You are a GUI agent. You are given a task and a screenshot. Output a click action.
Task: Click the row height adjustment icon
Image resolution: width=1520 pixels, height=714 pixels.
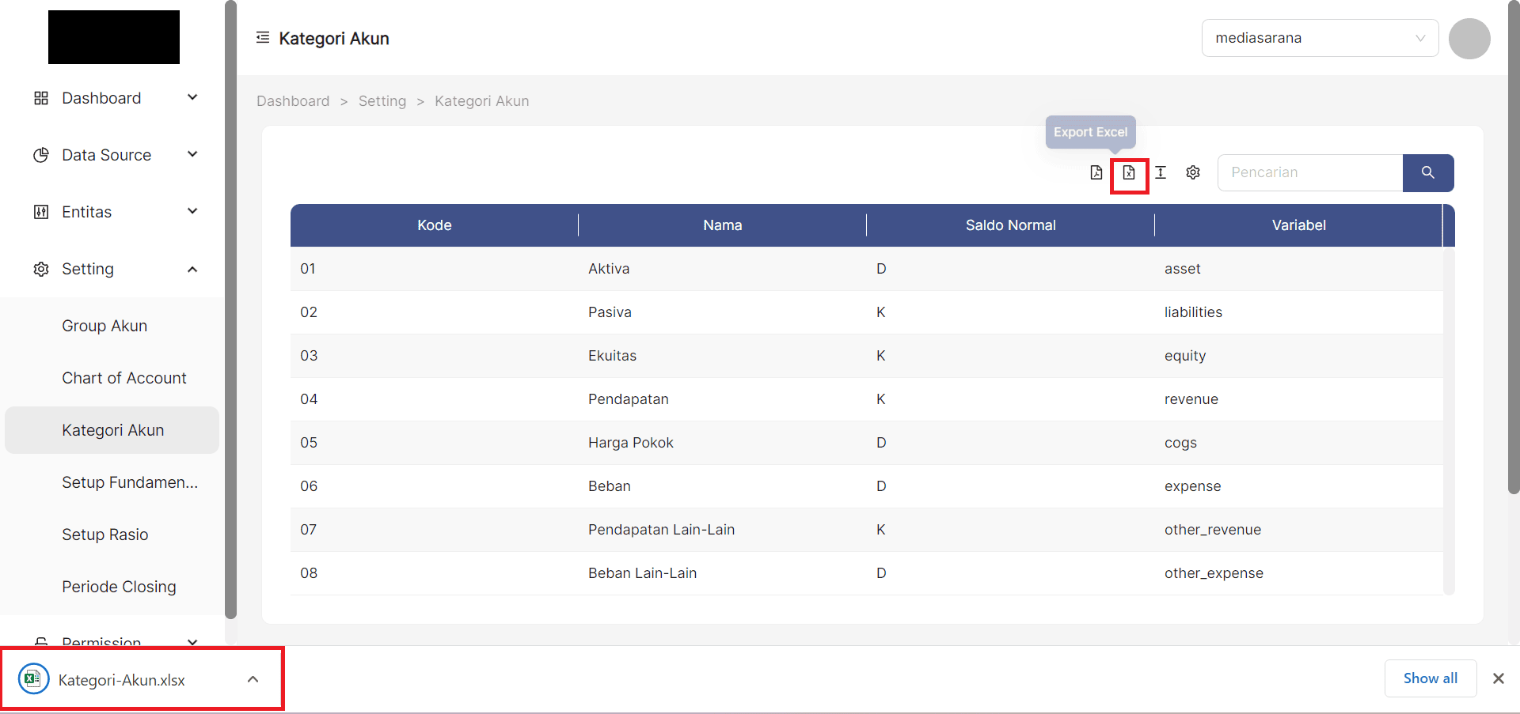[x=1161, y=172]
